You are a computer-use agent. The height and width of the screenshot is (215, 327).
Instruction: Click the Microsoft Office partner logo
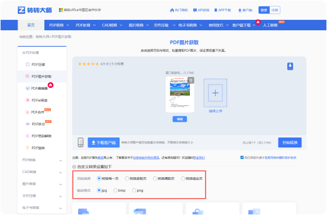[61, 10]
